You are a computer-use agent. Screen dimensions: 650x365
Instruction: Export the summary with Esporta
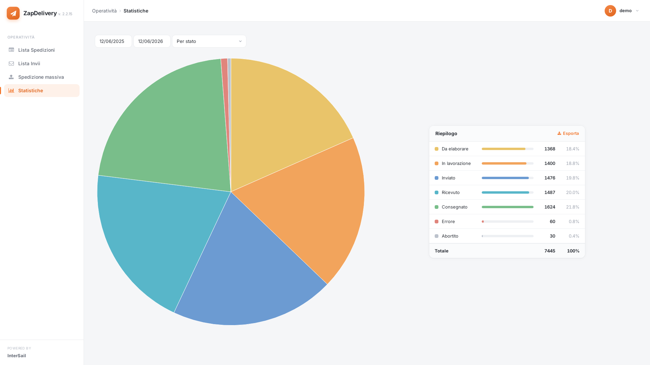[568, 133]
